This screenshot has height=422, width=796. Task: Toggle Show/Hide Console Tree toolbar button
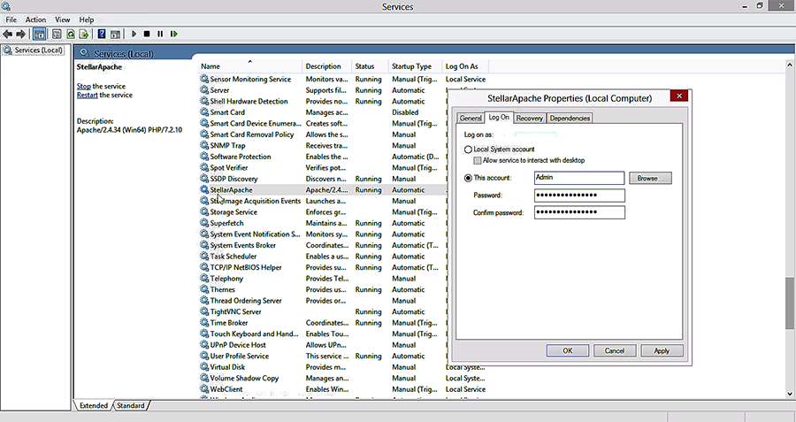[x=39, y=34]
